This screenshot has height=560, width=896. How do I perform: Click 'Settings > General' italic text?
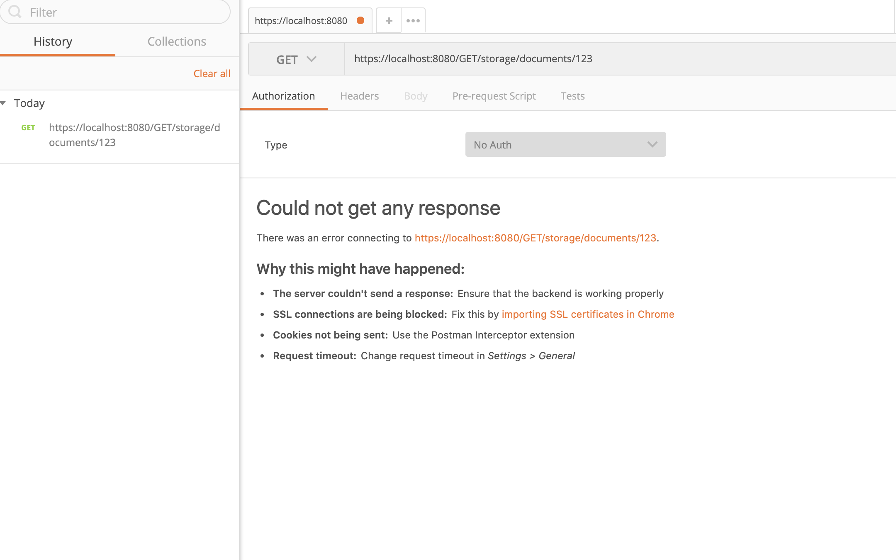point(531,356)
